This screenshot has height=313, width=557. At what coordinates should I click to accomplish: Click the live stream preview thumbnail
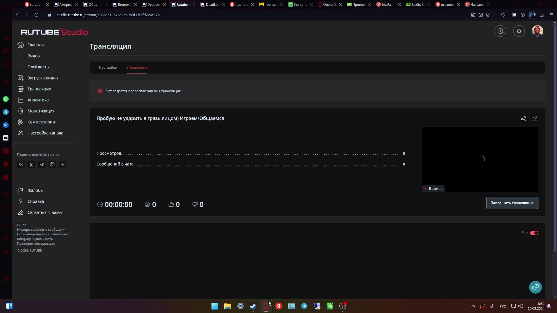coord(480,159)
